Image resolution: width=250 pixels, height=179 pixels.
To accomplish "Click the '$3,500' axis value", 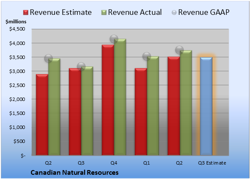I will (17, 57).
